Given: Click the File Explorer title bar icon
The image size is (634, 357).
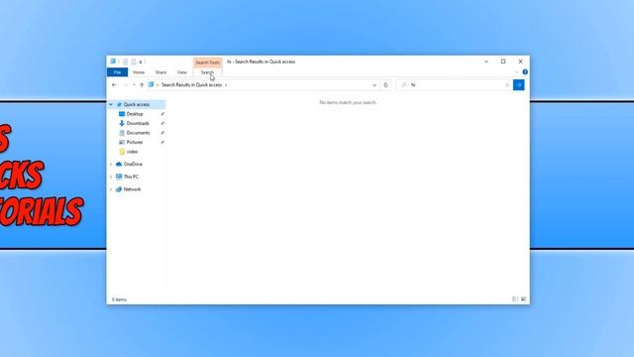Looking at the screenshot, I should [113, 61].
